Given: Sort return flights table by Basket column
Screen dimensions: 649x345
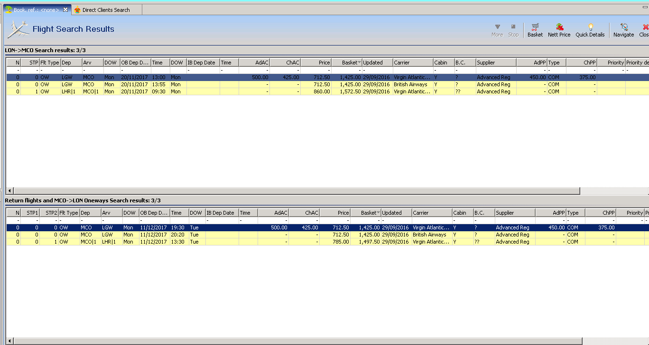Looking at the screenshot, I should tap(365, 213).
